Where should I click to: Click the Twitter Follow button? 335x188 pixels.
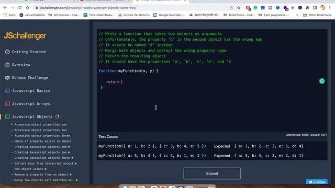coord(317,182)
